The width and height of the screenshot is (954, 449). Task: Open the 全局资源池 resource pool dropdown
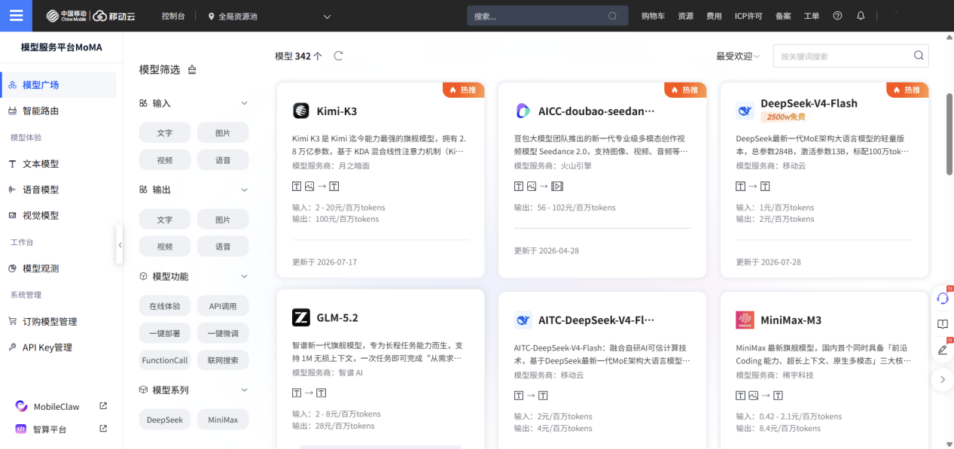tap(270, 16)
